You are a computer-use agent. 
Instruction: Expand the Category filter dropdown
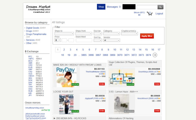click(x=112, y=34)
